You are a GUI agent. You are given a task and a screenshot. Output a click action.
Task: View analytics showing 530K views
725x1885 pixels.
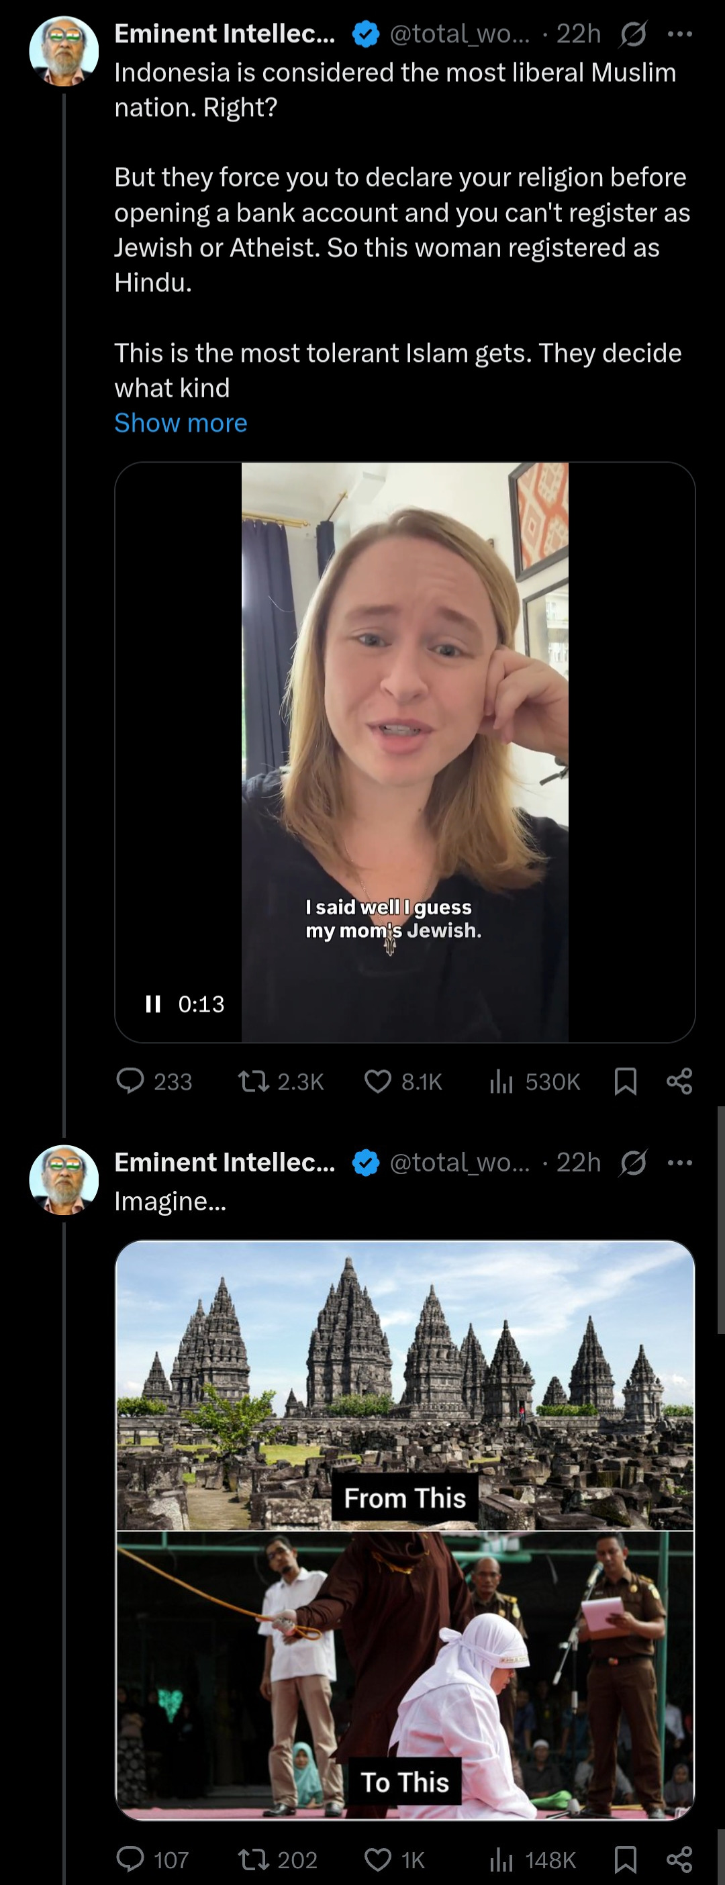(x=534, y=1081)
